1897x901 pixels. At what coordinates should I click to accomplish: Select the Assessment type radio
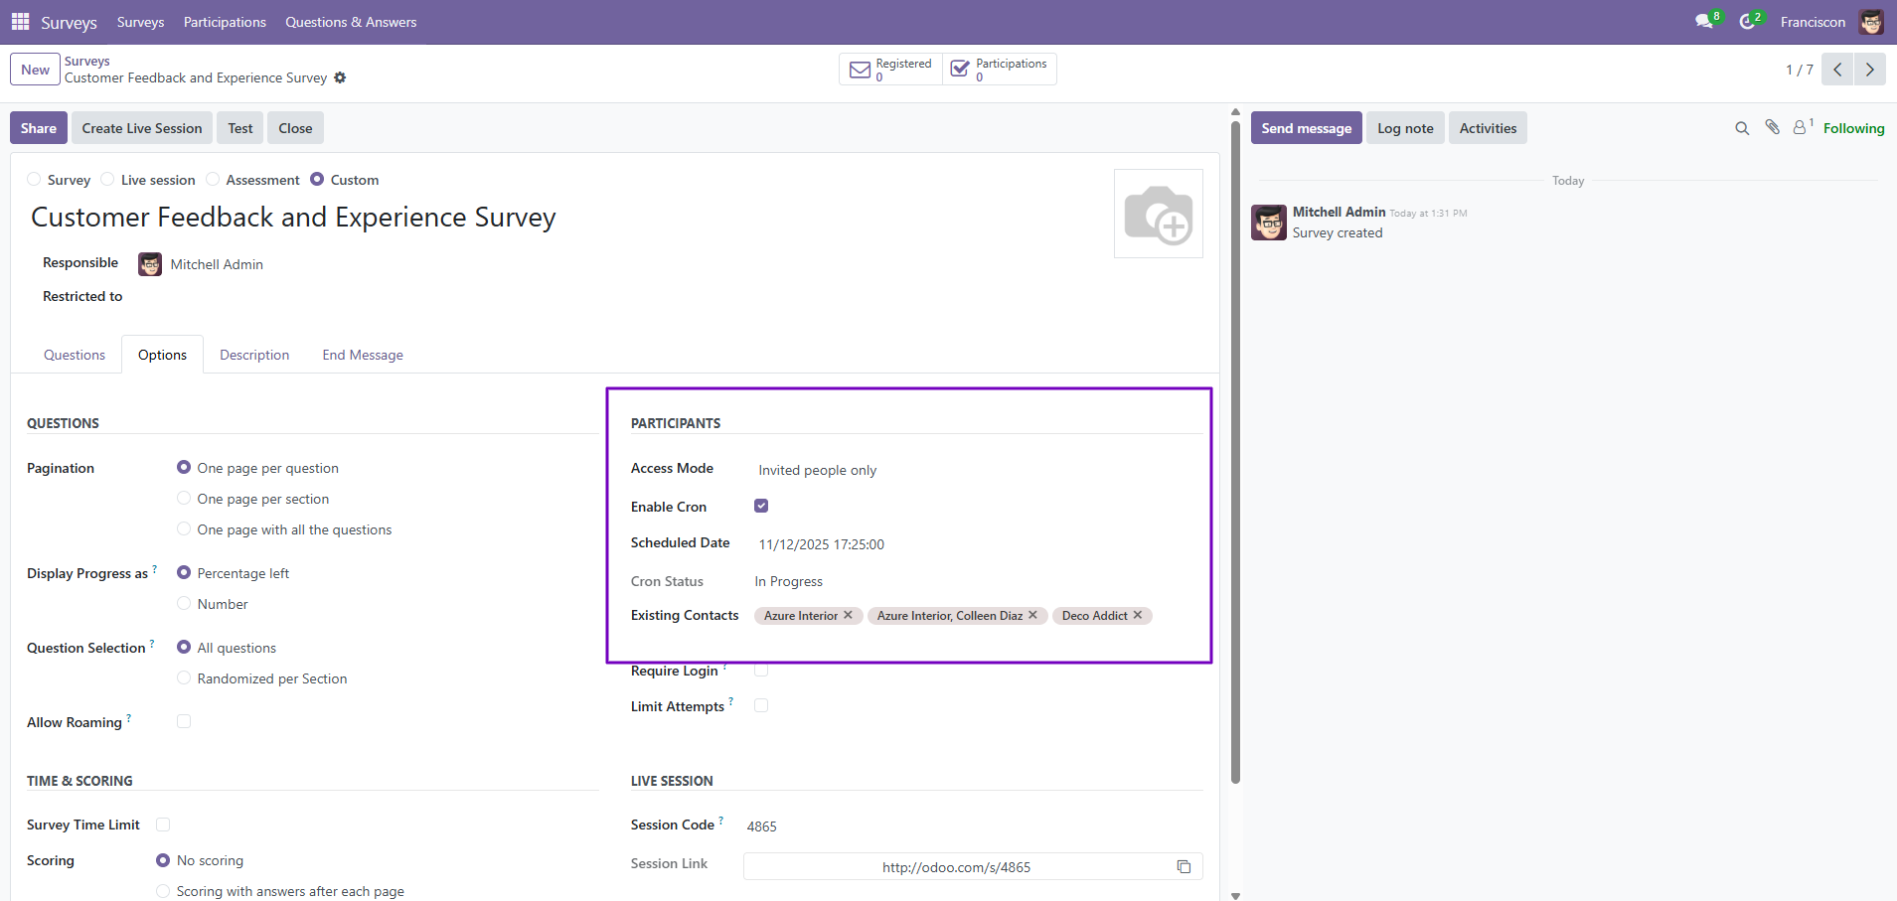tap(213, 179)
